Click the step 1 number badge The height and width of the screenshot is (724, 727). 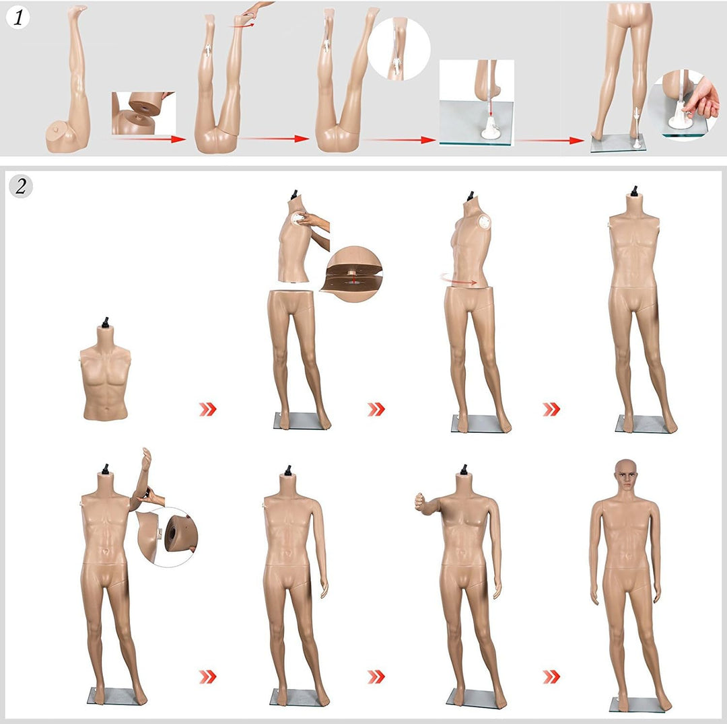pos(19,18)
